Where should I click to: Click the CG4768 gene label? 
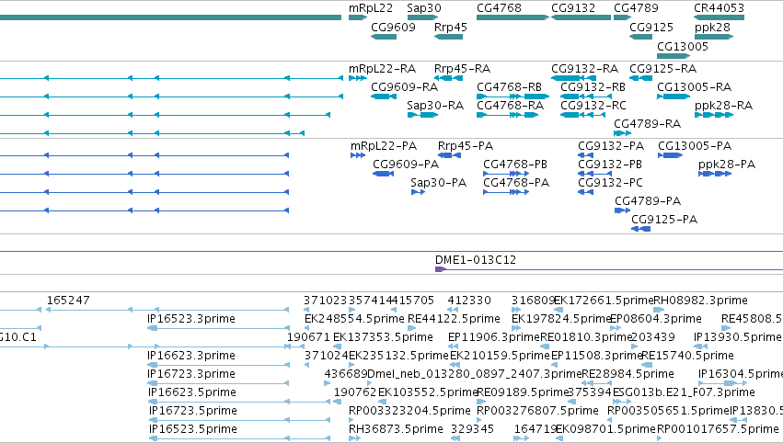click(499, 8)
